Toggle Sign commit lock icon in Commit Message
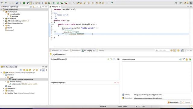Image resolution: width=193 pixels, height=109 pixels. 187,59
